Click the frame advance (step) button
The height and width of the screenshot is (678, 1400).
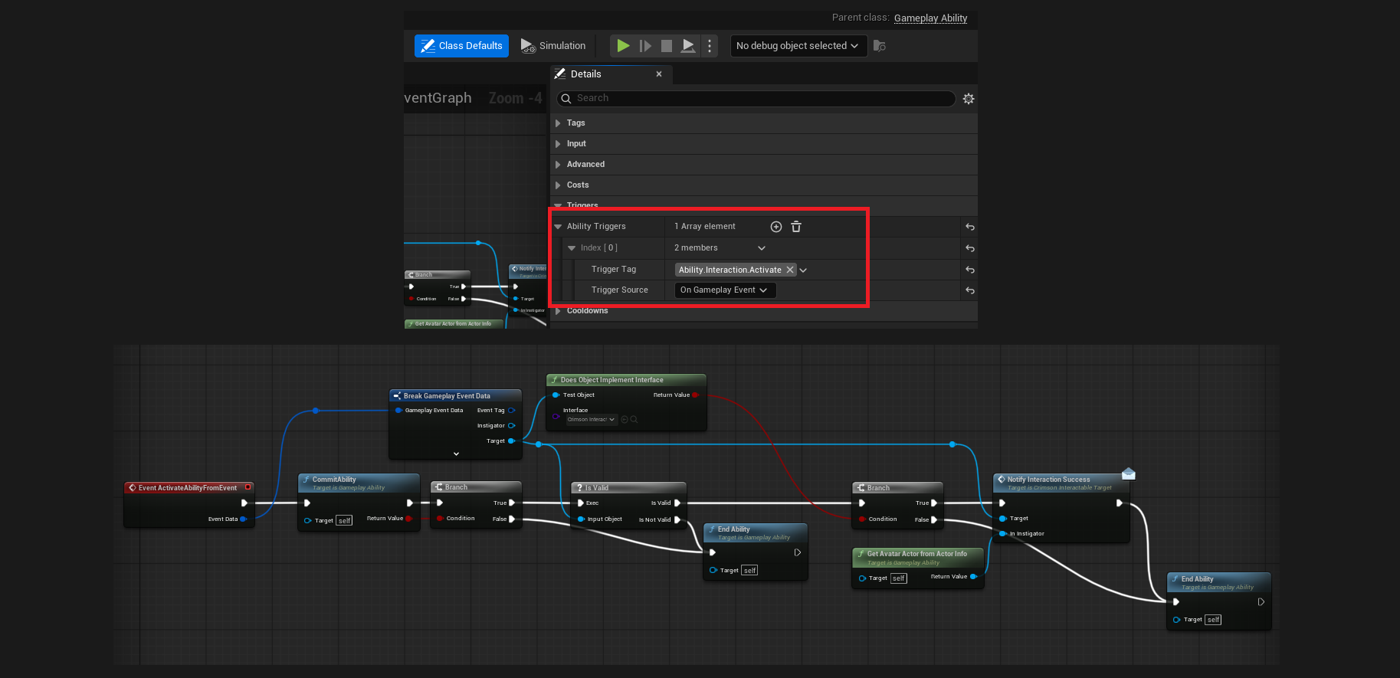[x=645, y=46]
